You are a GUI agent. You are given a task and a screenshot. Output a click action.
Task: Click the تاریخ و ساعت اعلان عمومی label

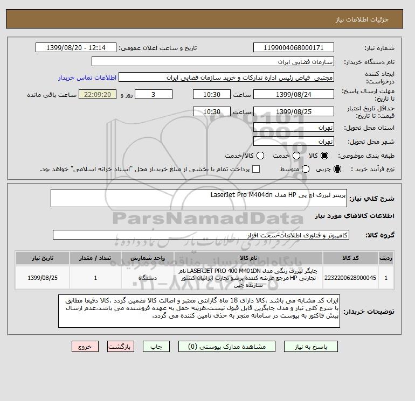(158, 48)
